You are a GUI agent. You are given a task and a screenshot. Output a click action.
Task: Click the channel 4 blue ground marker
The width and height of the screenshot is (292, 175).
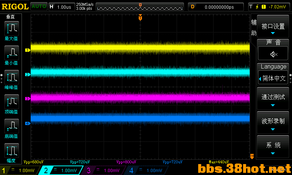tap(28, 123)
